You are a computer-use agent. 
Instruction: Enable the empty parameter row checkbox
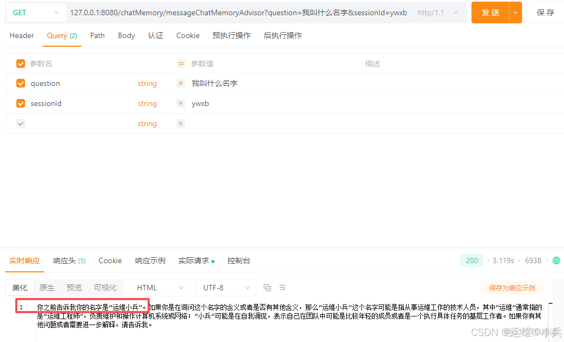pos(20,123)
